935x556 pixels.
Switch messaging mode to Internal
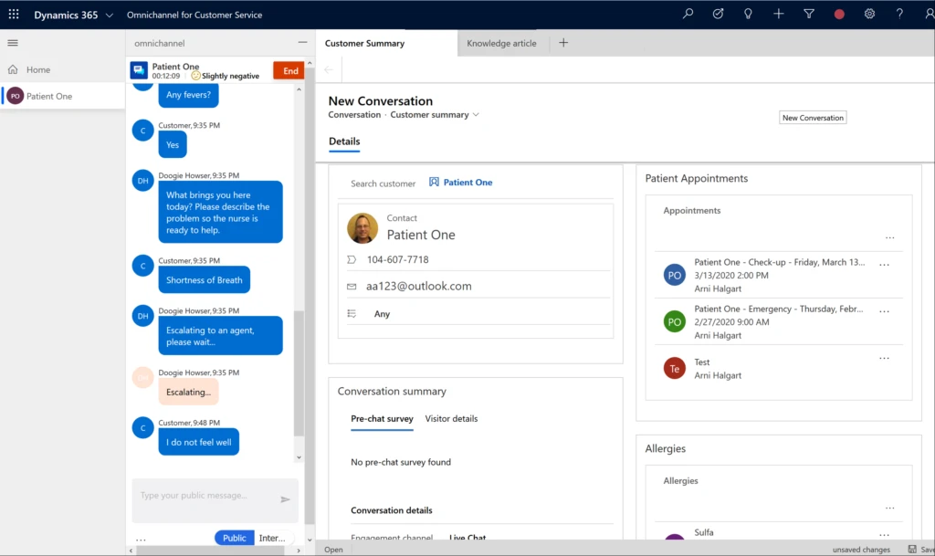pos(272,537)
